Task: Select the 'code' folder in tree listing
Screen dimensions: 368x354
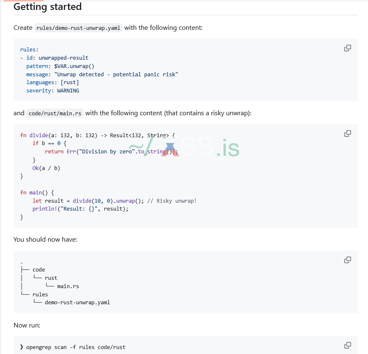Action: (x=39, y=270)
